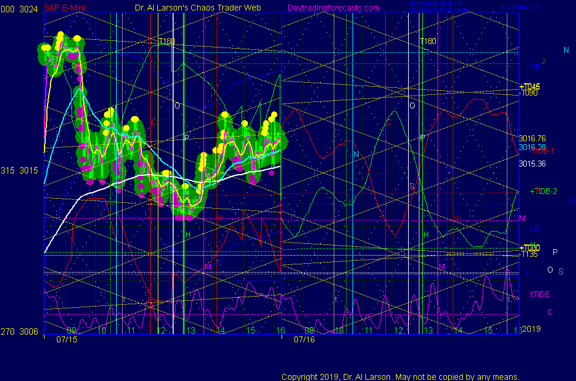Click the 07/15 date label

pyautogui.click(x=67, y=339)
